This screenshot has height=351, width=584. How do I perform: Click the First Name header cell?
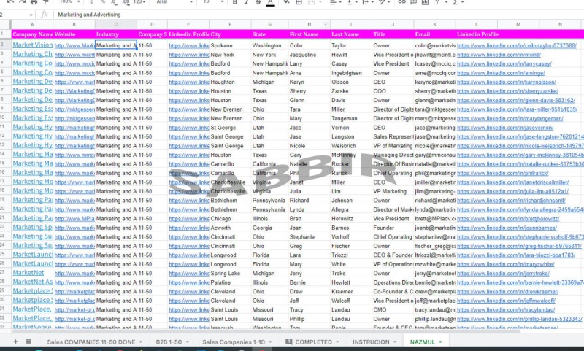click(x=309, y=34)
